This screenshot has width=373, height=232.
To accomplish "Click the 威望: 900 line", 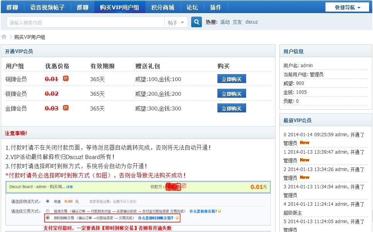I will [294, 83].
